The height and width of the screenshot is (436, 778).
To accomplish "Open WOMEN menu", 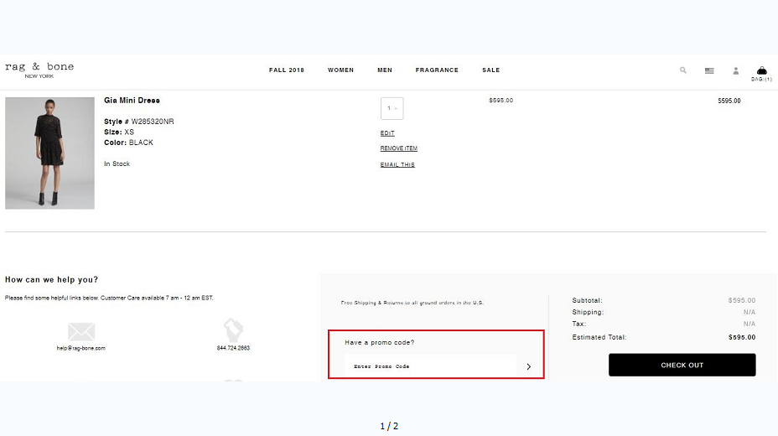I will tap(341, 70).
